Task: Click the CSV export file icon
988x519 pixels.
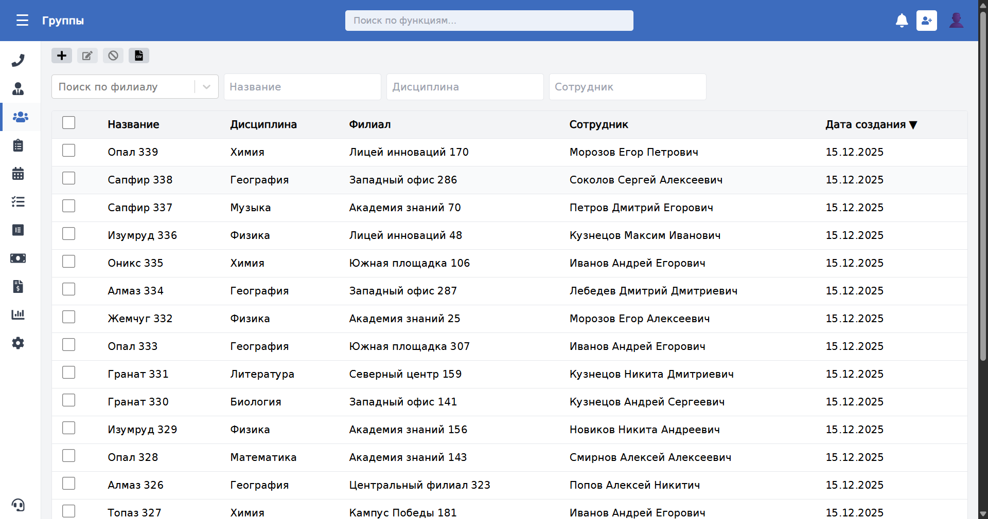Action: [139, 55]
